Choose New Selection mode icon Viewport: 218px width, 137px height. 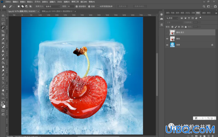point(19,6)
